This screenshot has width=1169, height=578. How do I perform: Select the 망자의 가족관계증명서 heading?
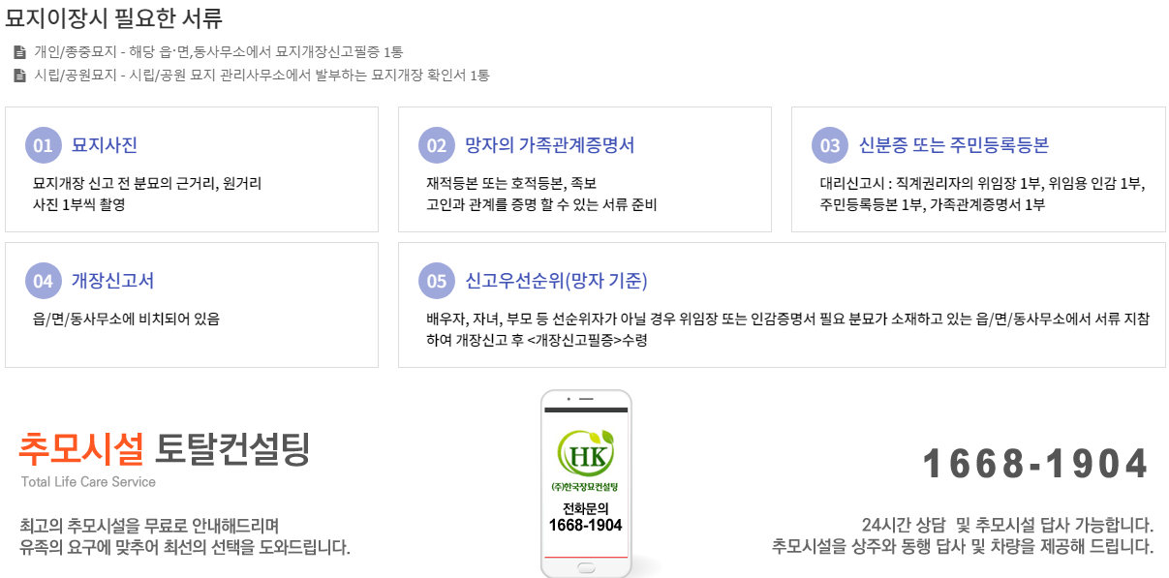(550, 145)
